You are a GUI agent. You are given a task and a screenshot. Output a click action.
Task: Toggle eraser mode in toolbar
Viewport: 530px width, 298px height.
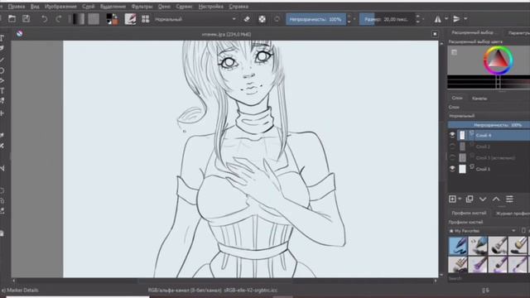coord(247,19)
